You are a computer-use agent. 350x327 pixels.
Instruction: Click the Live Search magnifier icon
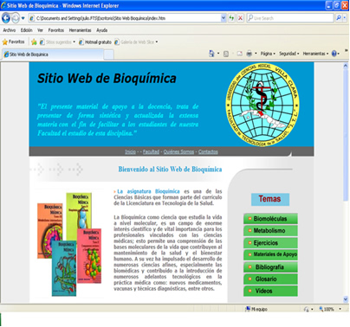tap(339, 18)
